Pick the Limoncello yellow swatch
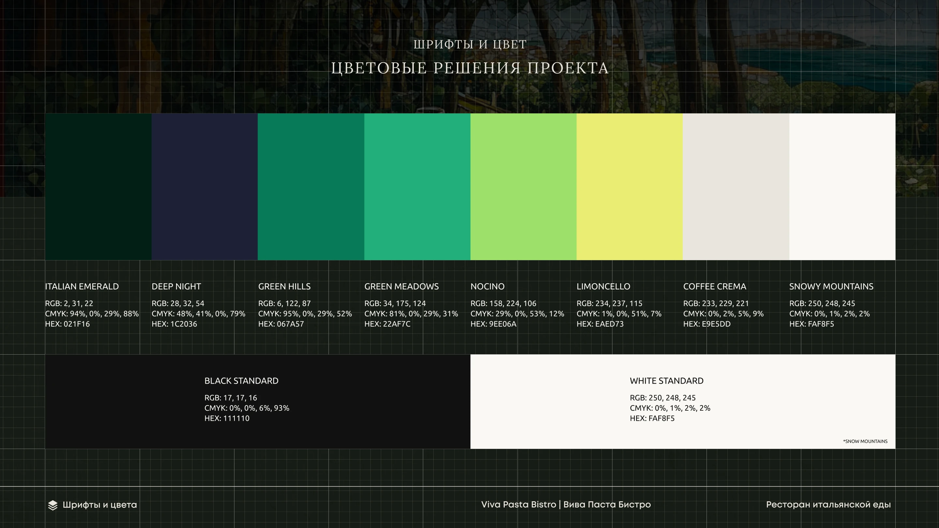This screenshot has width=939, height=528. (x=630, y=186)
